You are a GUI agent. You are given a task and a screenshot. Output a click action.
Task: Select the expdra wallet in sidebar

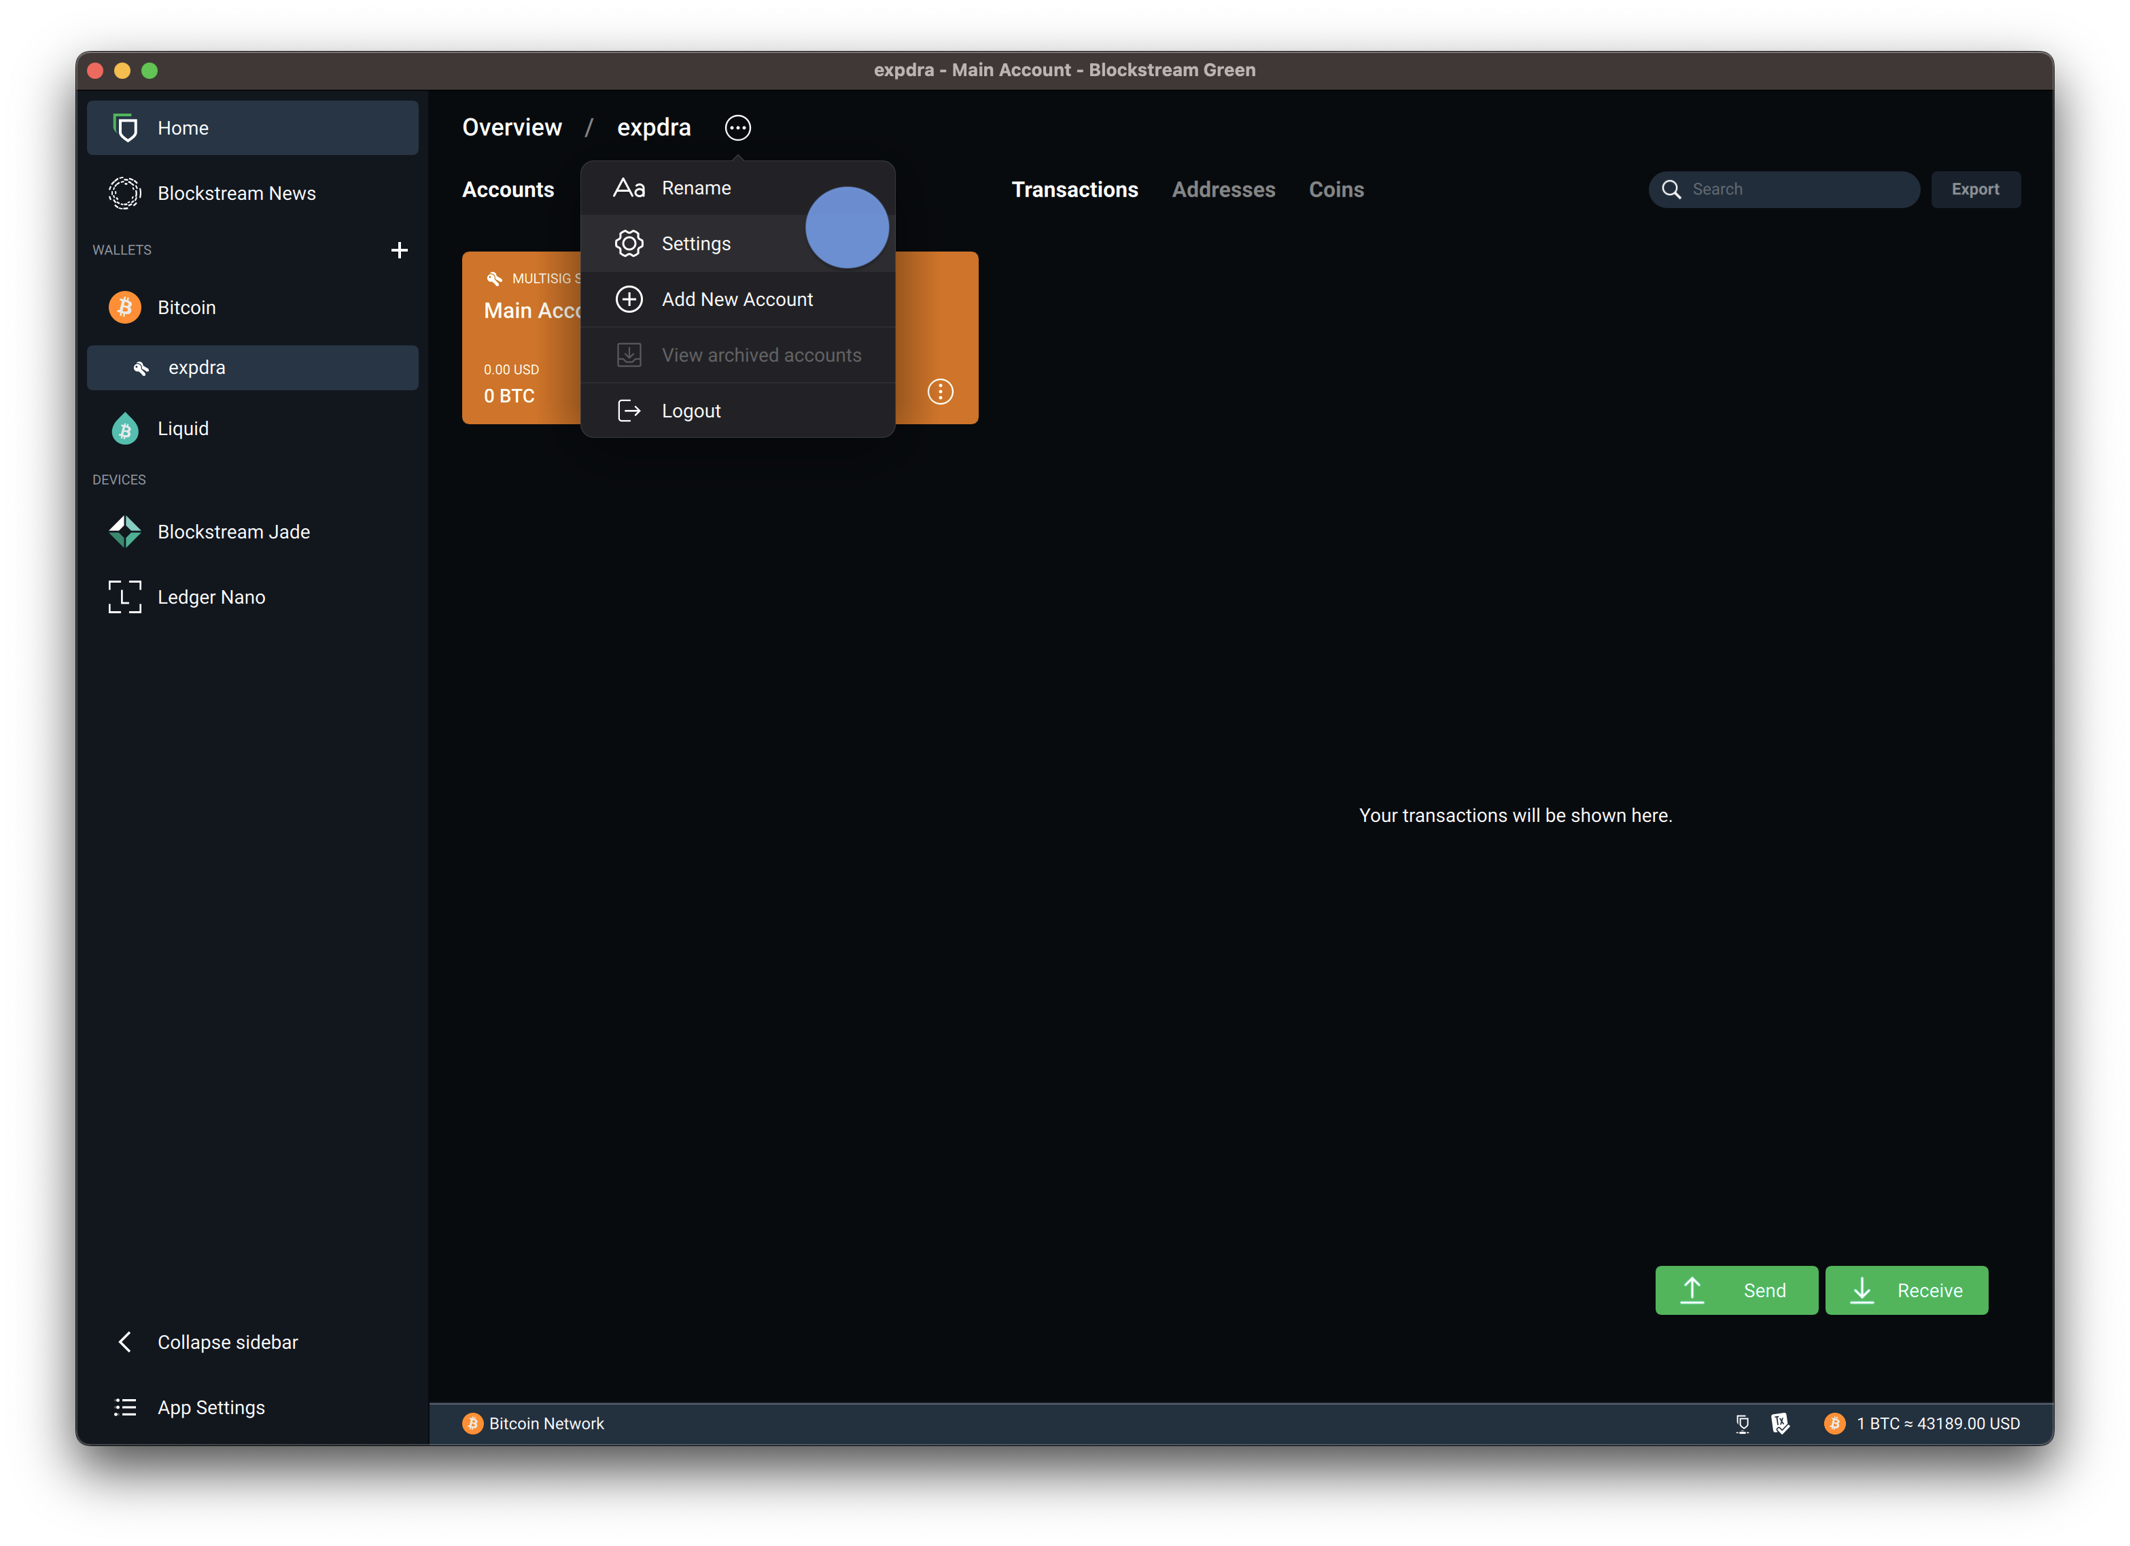tap(253, 368)
